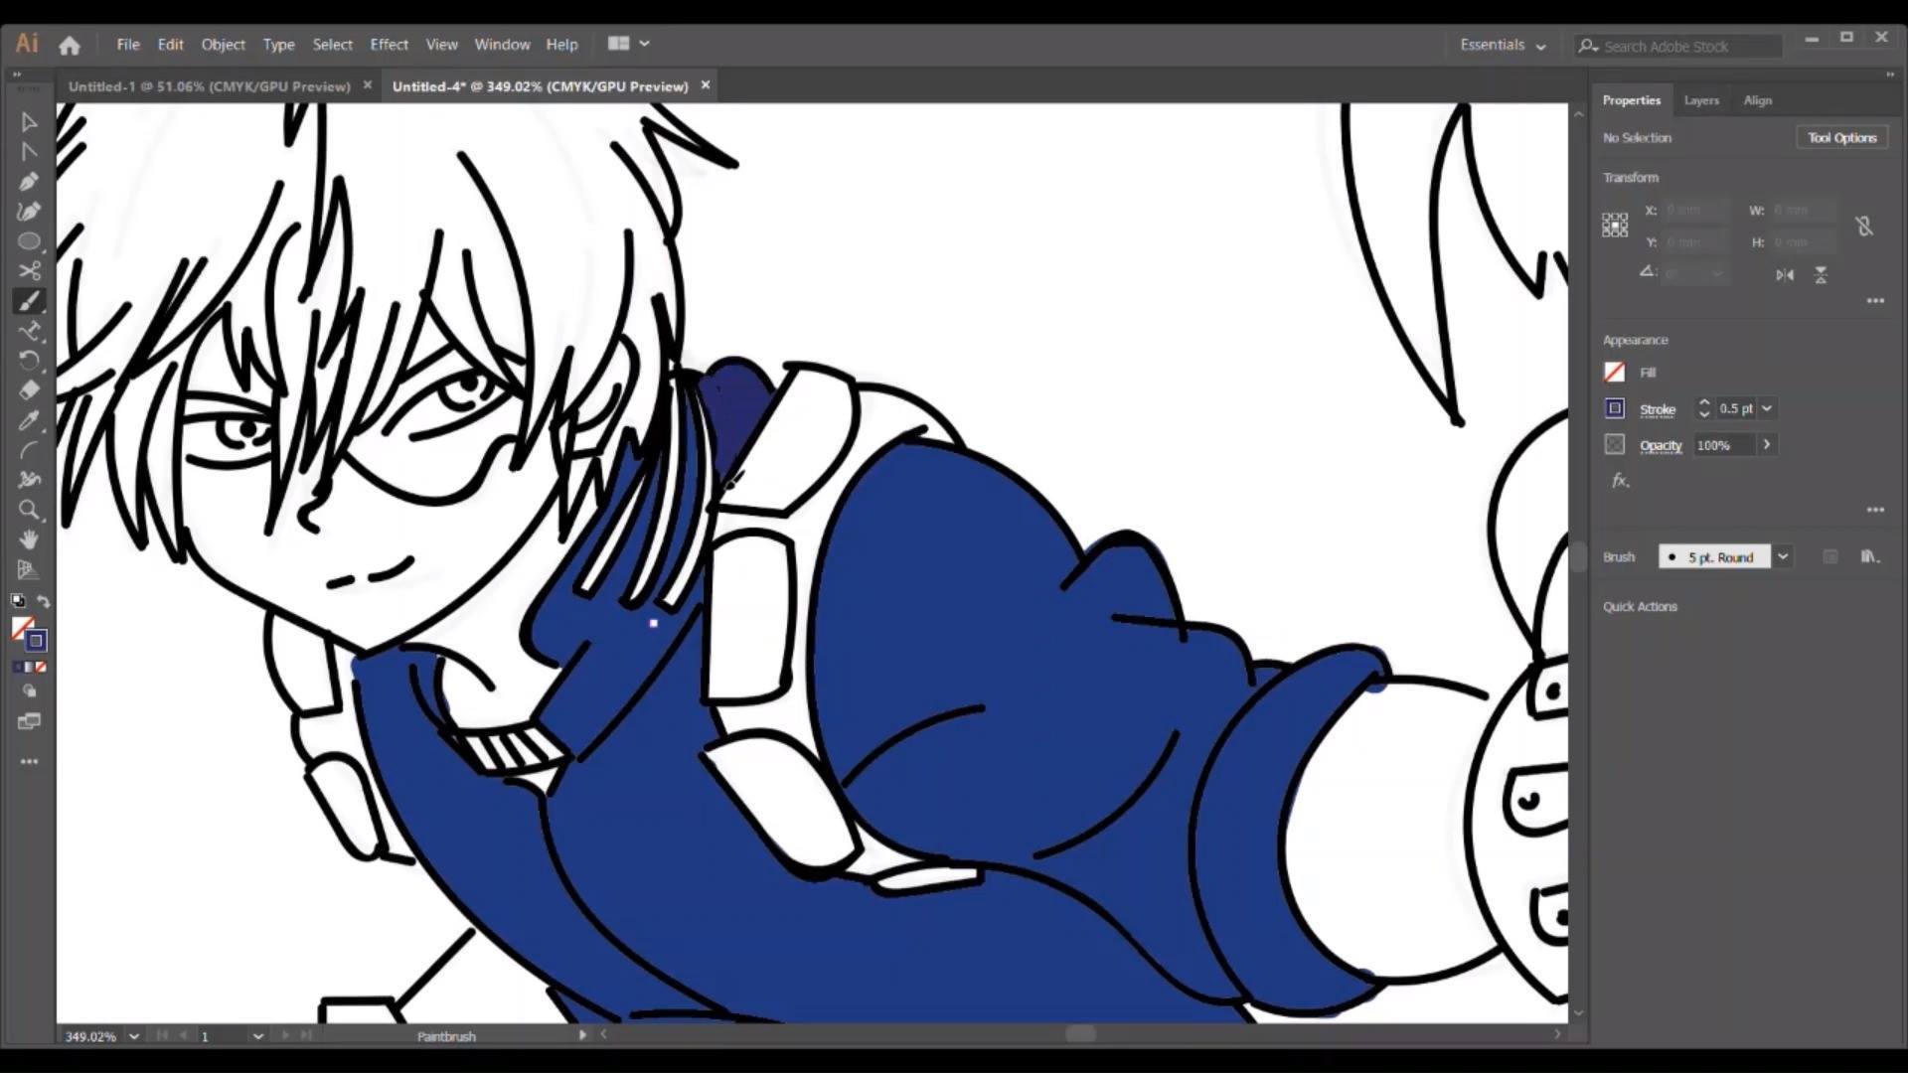Select the transform reference point grid

[1615, 226]
